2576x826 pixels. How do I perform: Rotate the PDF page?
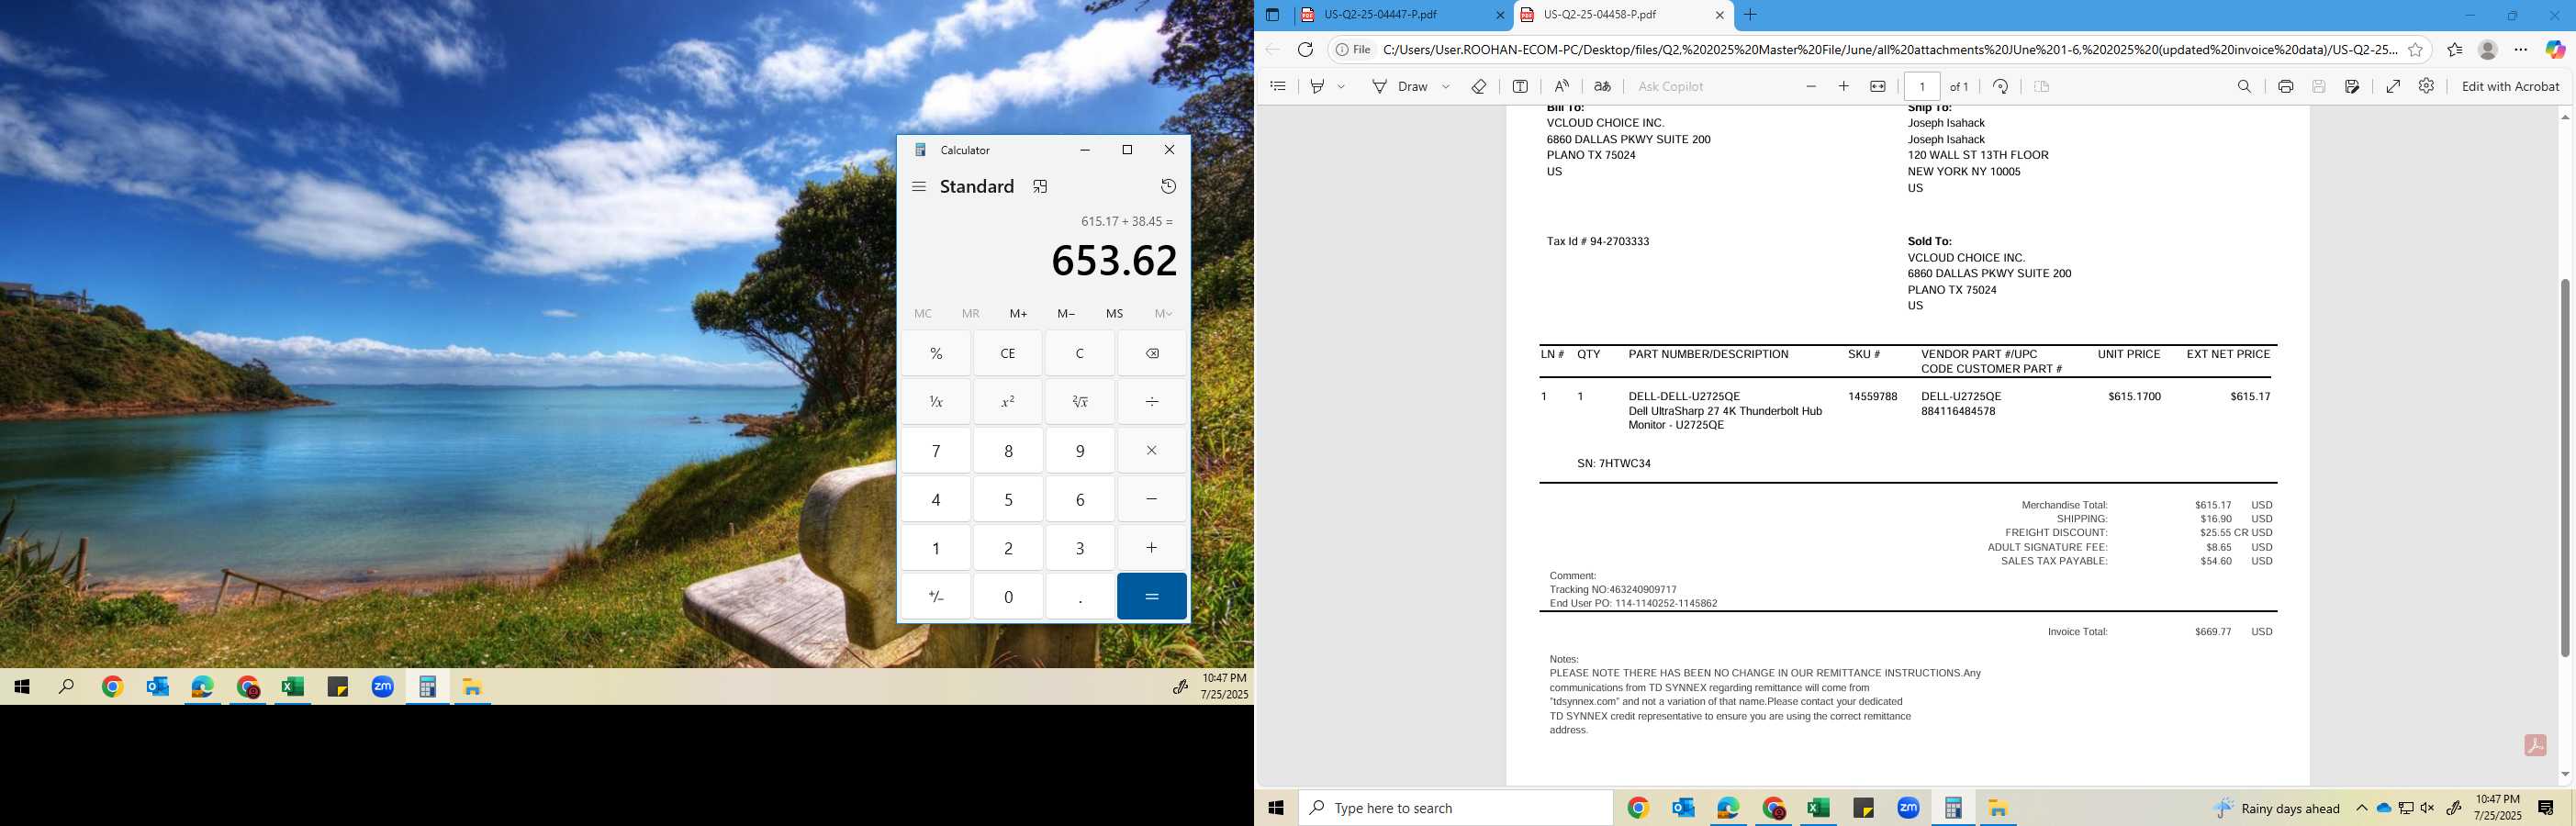tap(2001, 86)
